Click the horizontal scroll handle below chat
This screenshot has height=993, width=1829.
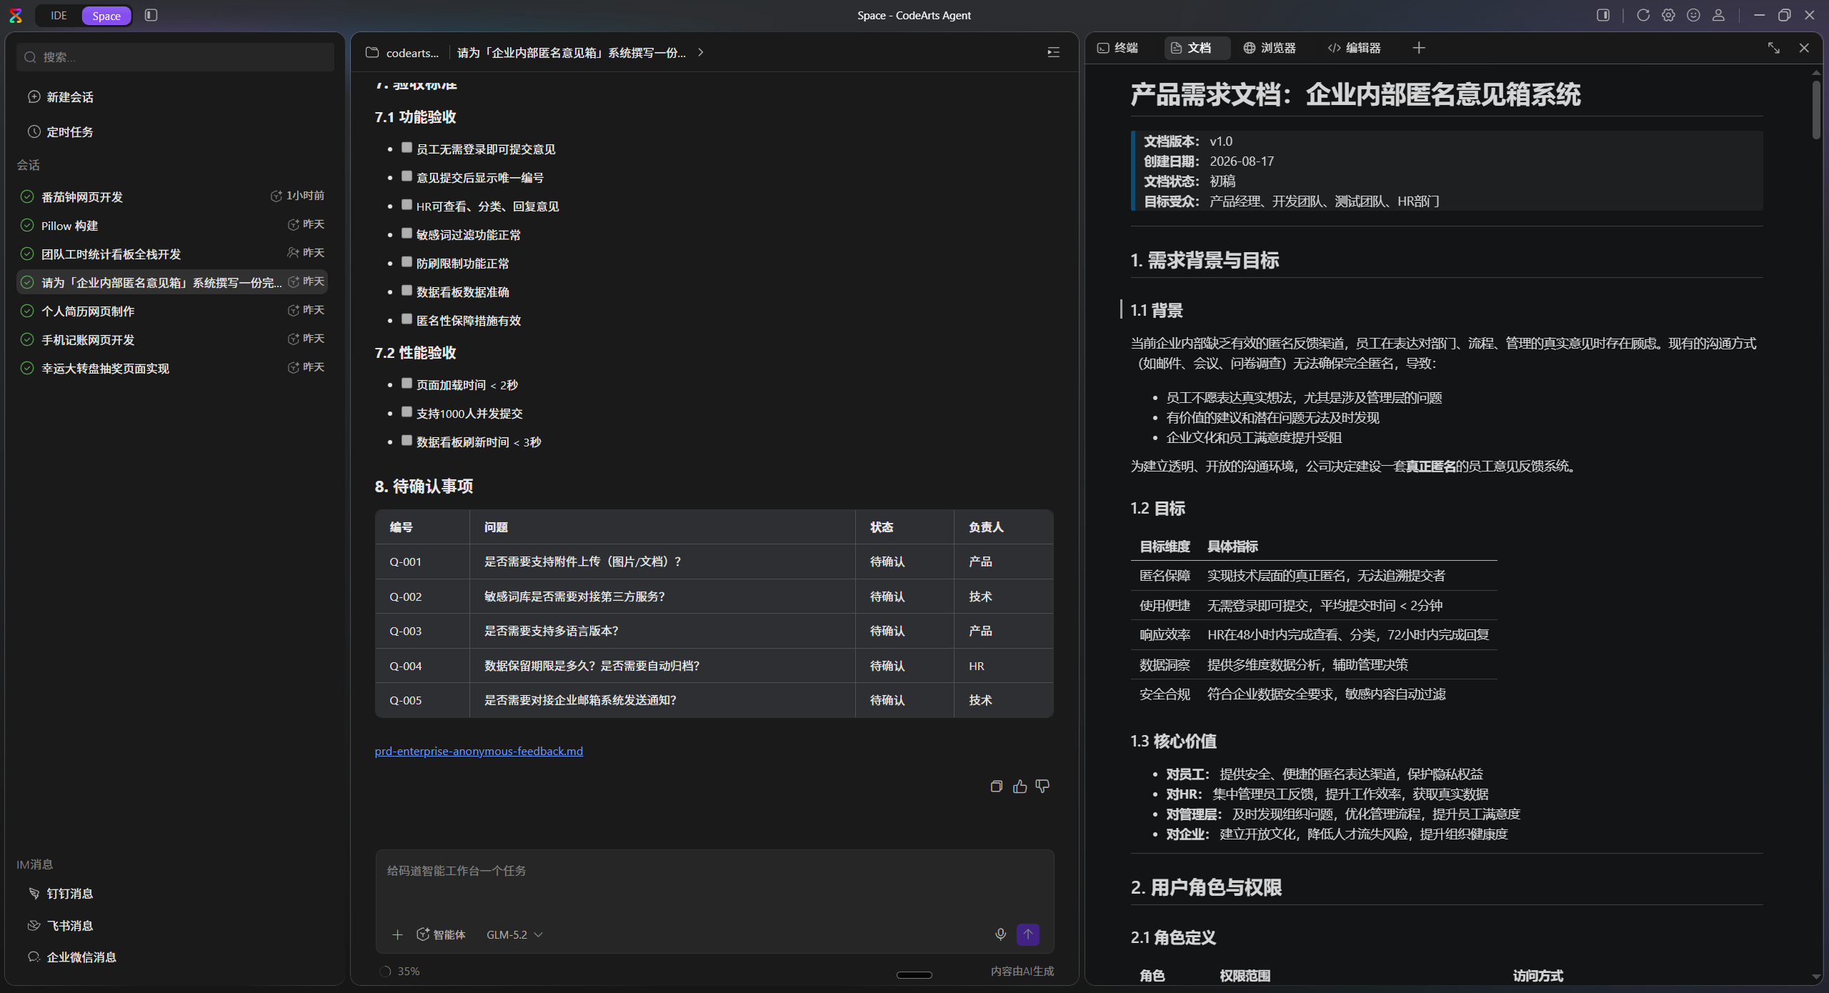pos(914,975)
